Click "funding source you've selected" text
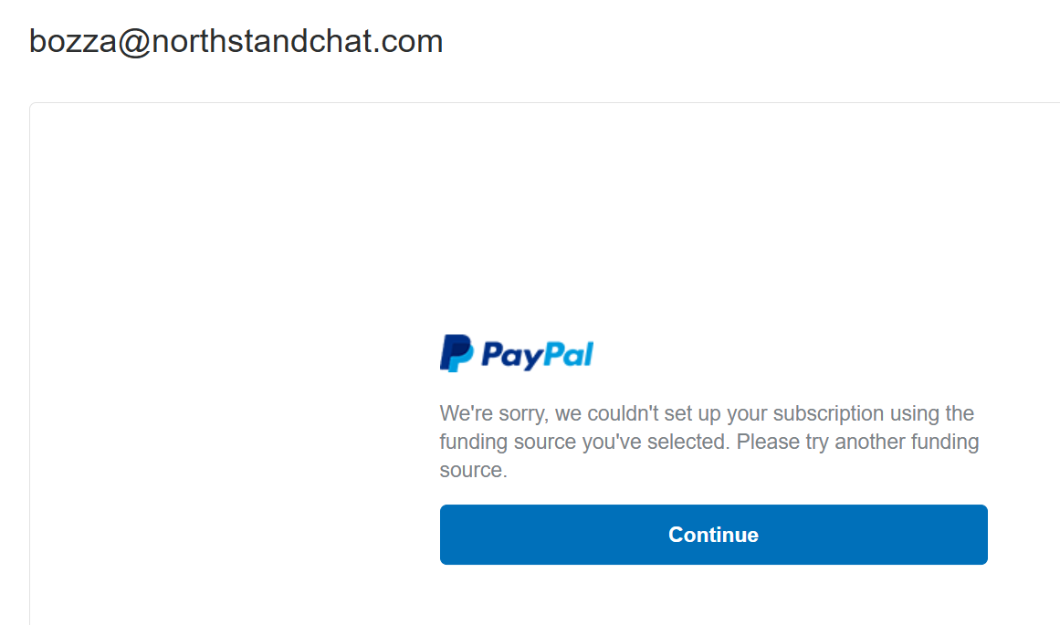The height and width of the screenshot is (625, 1060). point(584,442)
